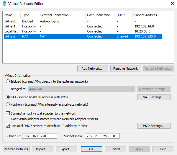Click subnet address 192.168.14.0
The image size is (177, 155).
[144, 26]
